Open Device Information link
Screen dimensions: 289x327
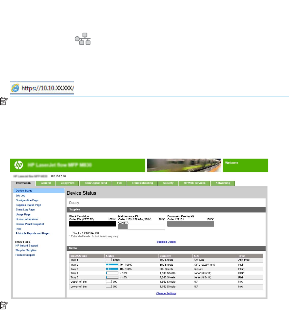coord(27,219)
